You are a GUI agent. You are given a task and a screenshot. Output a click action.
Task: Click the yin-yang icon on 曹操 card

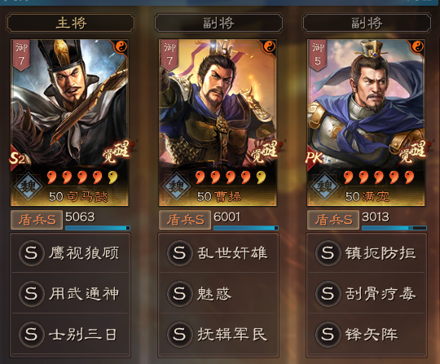pyautogui.click(x=270, y=46)
